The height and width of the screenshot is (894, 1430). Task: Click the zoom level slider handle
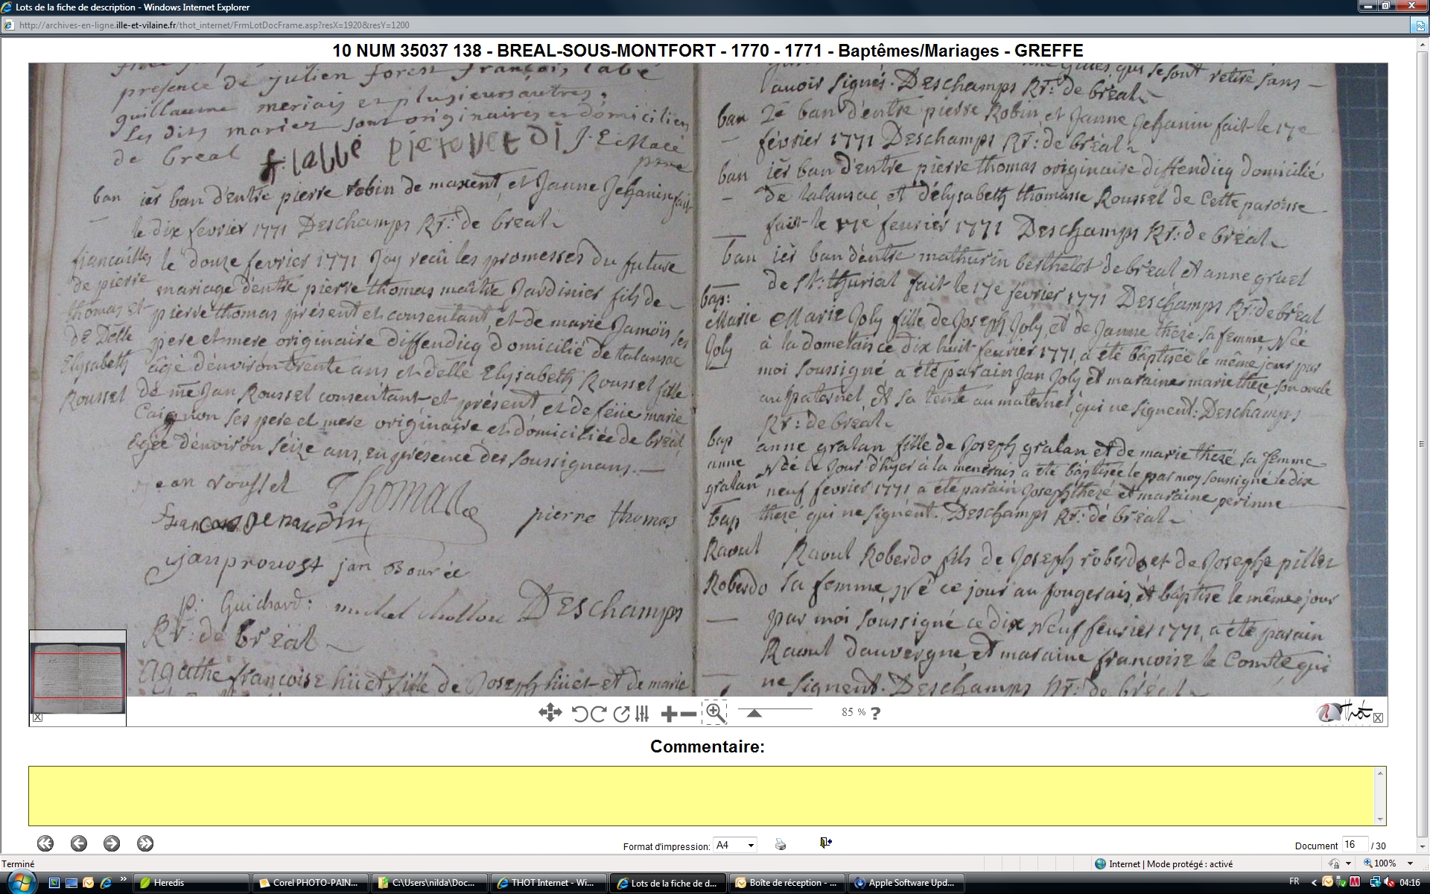[x=754, y=714]
